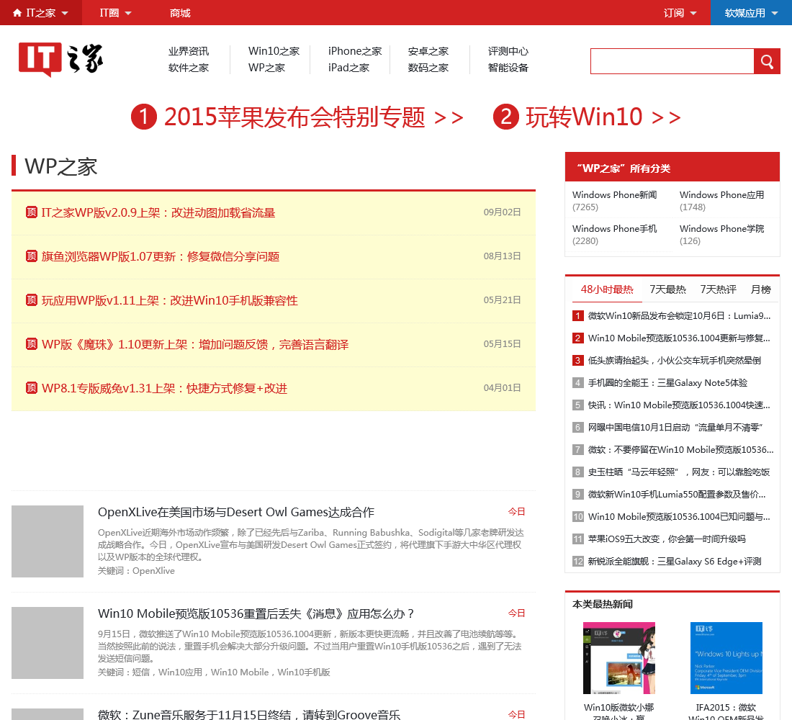Click the 顶 badge beside IT之家WP版v2.0.9上架
Viewport: 792px width, 720px height.
point(31,212)
